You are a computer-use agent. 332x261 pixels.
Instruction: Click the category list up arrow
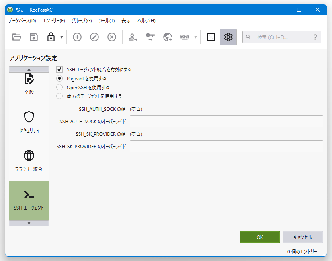(29, 69)
